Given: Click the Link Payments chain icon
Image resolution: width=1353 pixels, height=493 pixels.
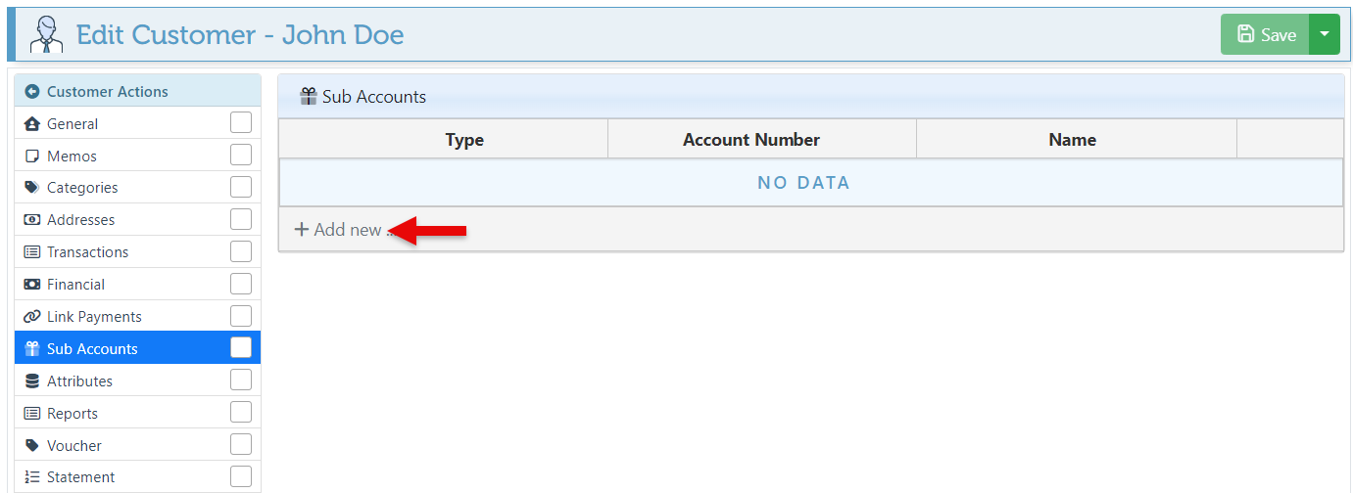Looking at the screenshot, I should pos(31,317).
